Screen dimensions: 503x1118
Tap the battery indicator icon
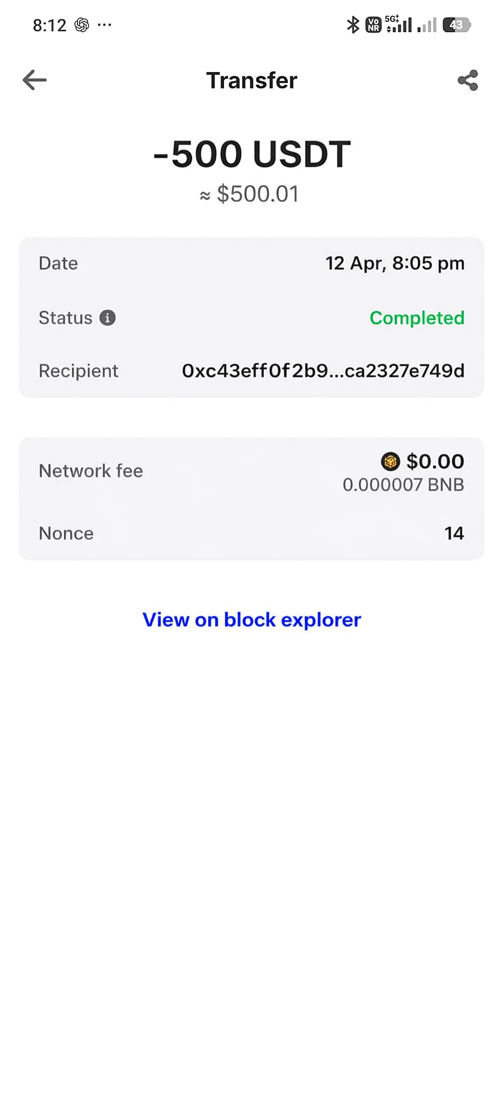pos(456,25)
